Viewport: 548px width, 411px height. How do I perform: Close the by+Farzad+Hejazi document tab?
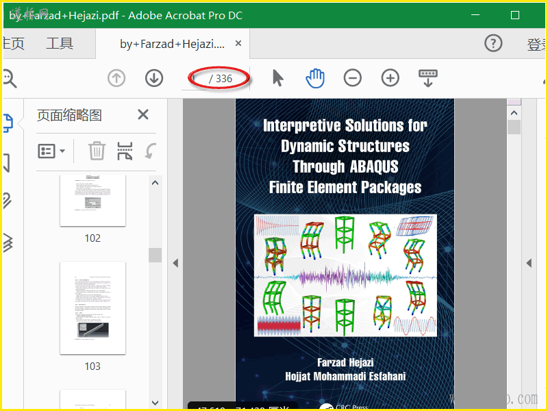pyautogui.click(x=238, y=43)
